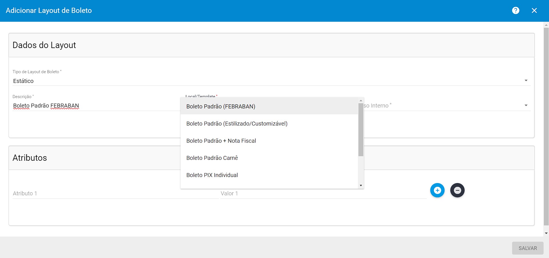
Task: Click the blue plus add attribute button
Action: coord(437,190)
